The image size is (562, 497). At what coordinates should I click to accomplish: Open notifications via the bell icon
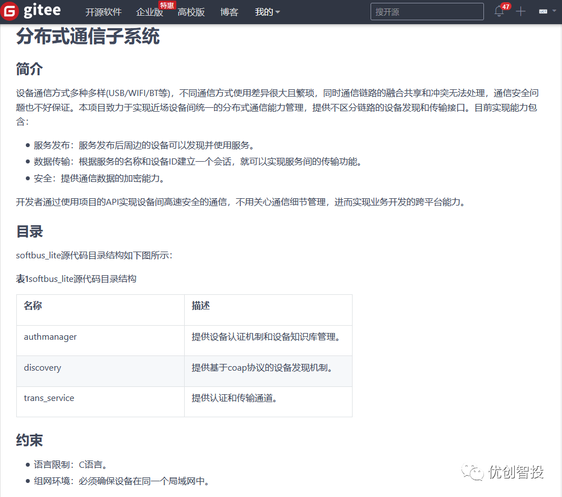[x=499, y=12]
